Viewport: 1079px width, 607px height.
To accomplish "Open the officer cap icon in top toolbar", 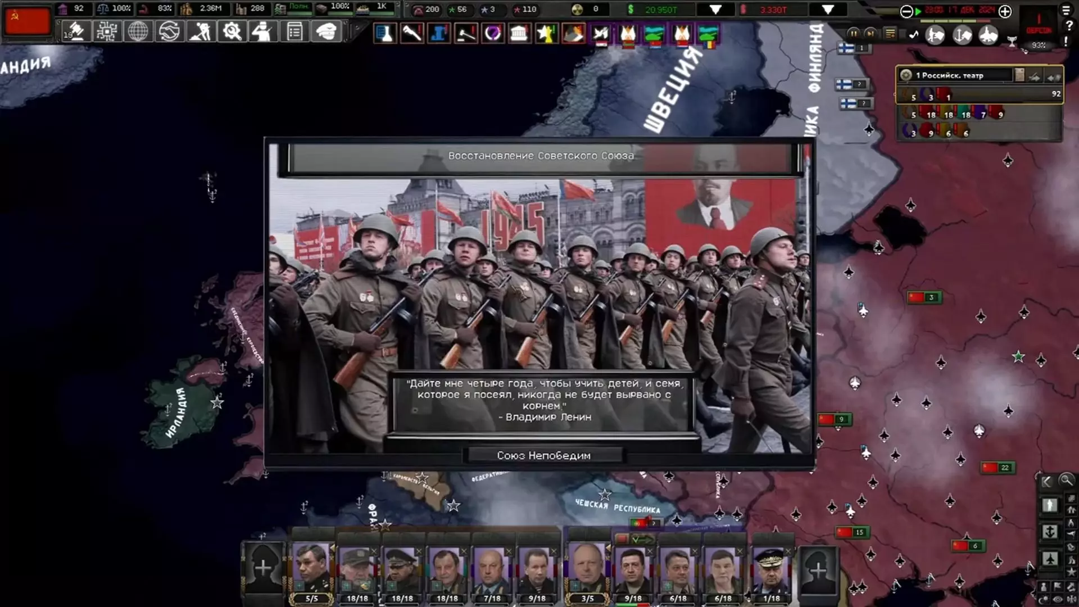I will 326,31.
